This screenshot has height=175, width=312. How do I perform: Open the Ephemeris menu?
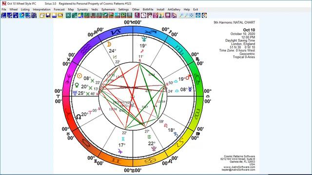[108, 9]
